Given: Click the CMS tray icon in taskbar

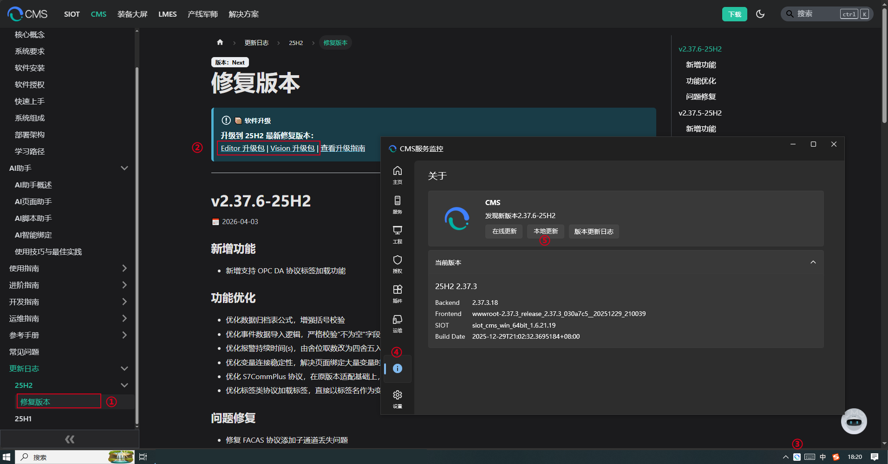Looking at the screenshot, I should pos(797,457).
